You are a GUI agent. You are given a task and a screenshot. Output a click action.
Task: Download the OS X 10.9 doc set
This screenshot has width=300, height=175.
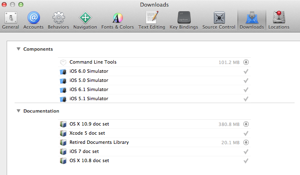coord(246,124)
